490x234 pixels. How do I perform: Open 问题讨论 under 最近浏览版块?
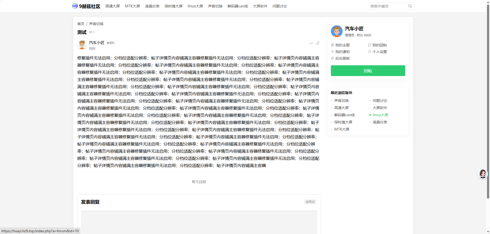click(380, 101)
